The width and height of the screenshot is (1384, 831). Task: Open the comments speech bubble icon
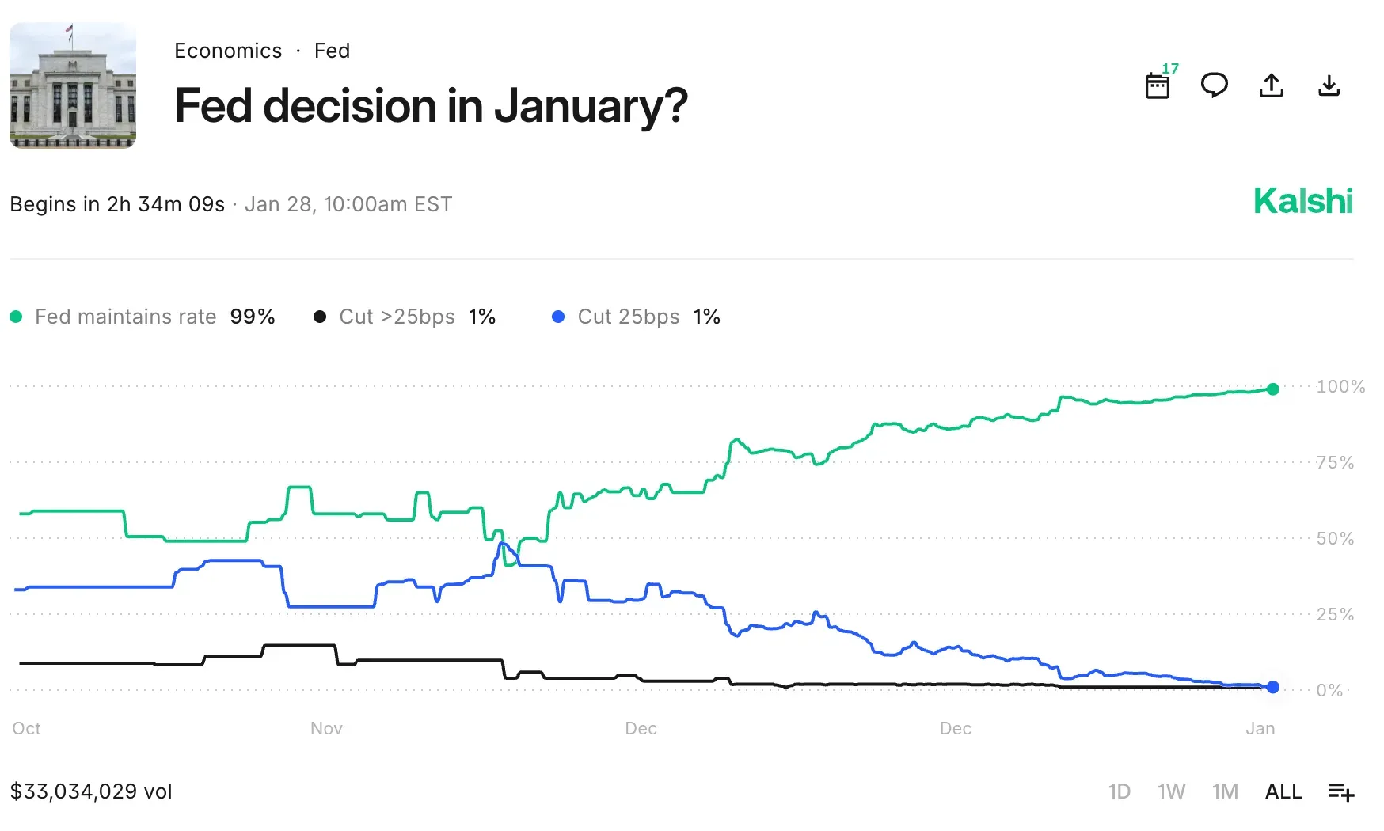[1215, 85]
